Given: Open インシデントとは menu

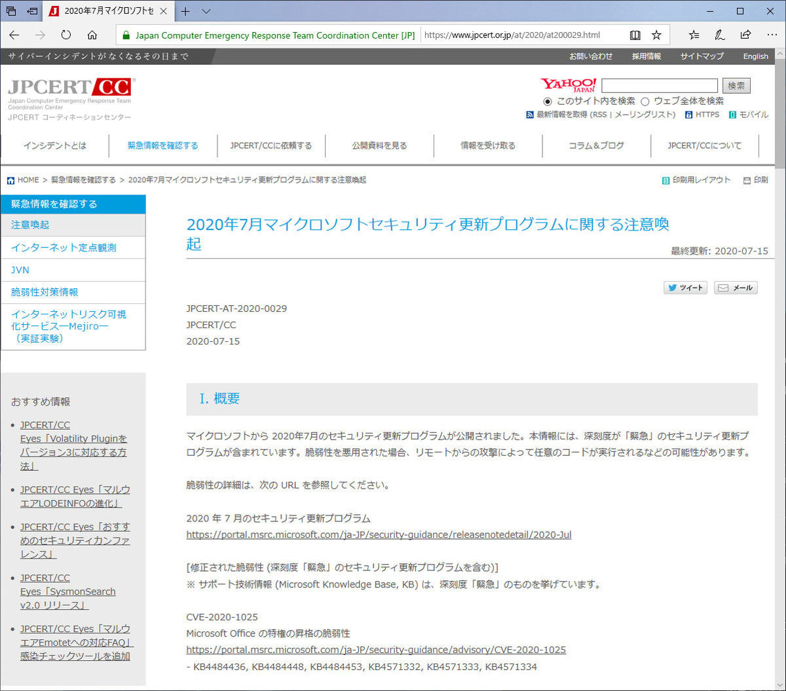Looking at the screenshot, I should pos(55,145).
